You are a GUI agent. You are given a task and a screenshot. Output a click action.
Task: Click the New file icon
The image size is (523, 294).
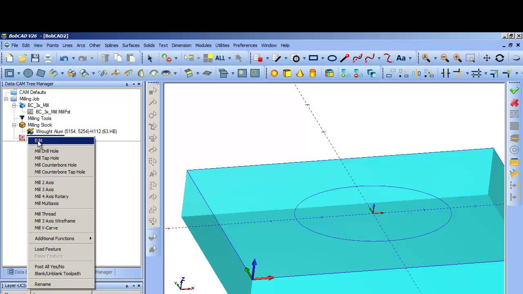pos(9,58)
